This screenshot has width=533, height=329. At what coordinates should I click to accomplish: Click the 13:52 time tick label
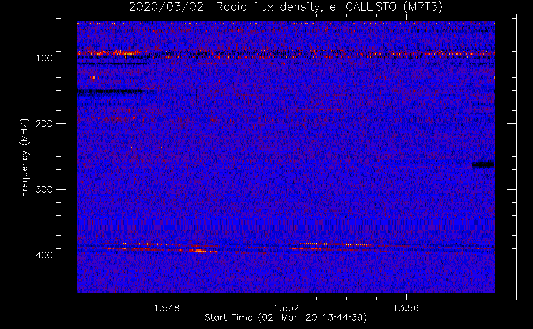[286, 308]
